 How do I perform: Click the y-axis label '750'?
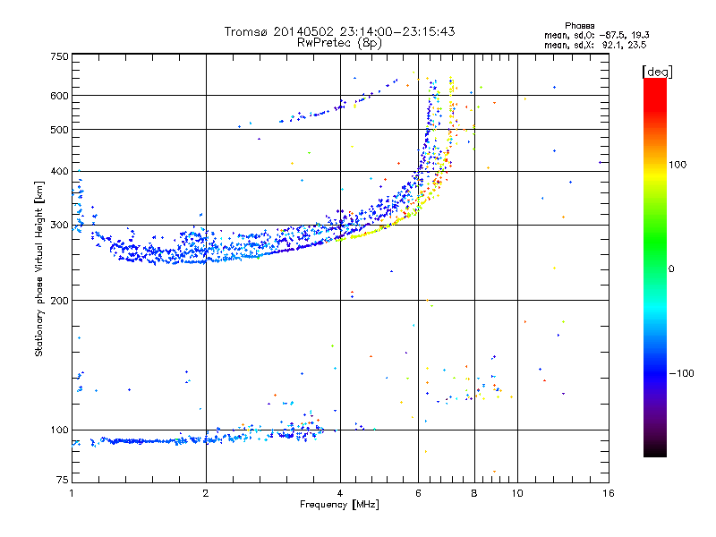pos(59,56)
